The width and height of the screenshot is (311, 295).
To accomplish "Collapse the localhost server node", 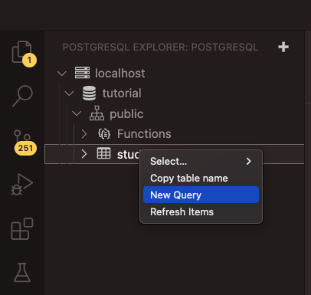I will (62, 74).
